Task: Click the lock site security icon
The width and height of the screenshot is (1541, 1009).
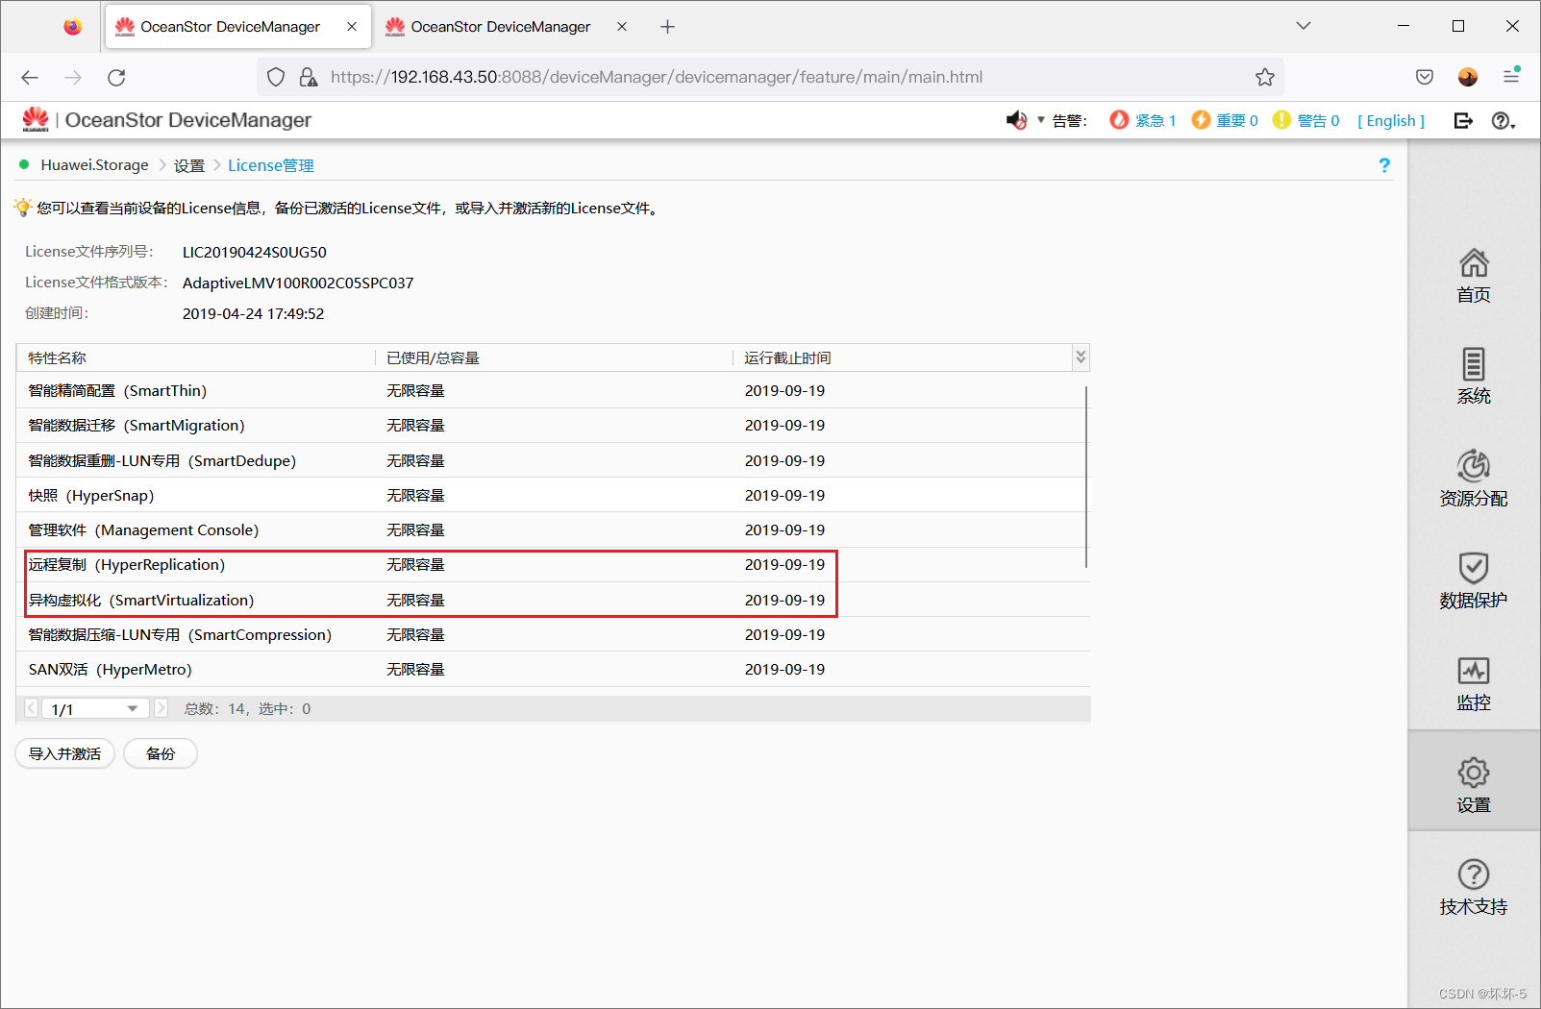Action: point(308,77)
